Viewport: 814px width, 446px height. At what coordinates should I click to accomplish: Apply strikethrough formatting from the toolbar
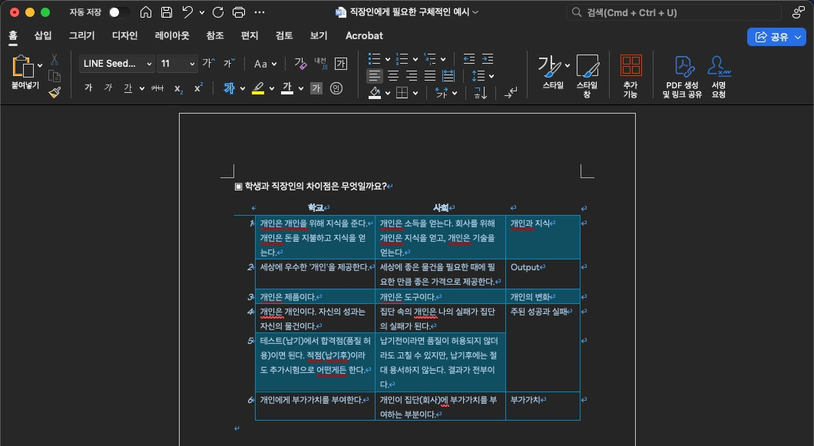(x=157, y=88)
